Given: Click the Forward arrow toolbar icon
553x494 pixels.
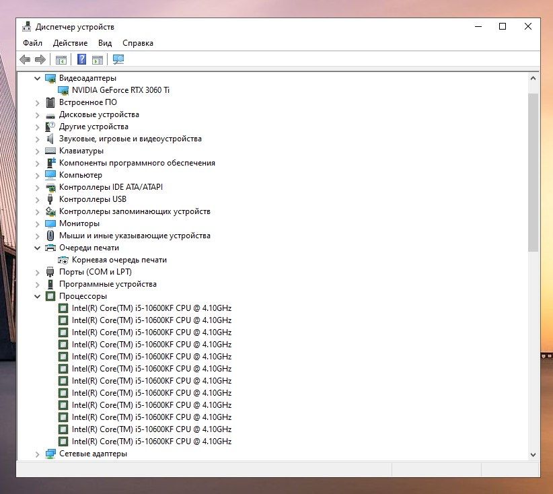Looking at the screenshot, I should pyautogui.click(x=40, y=59).
